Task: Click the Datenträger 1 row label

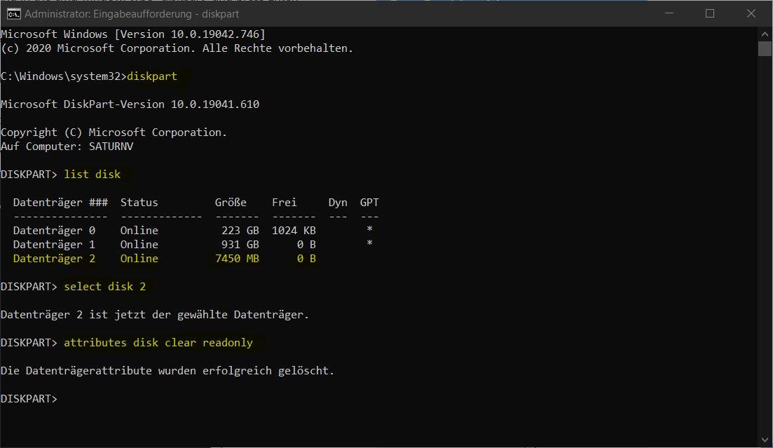Action: click(x=54, y=244)
